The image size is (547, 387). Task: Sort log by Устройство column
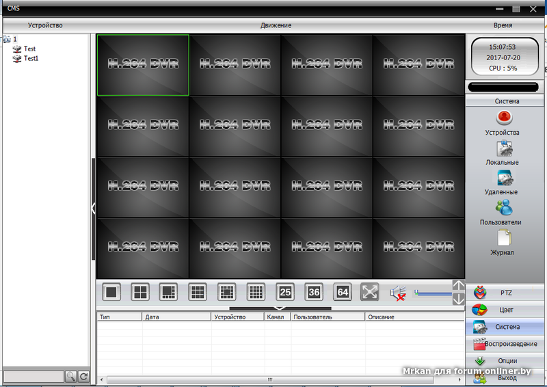(237, 317)
